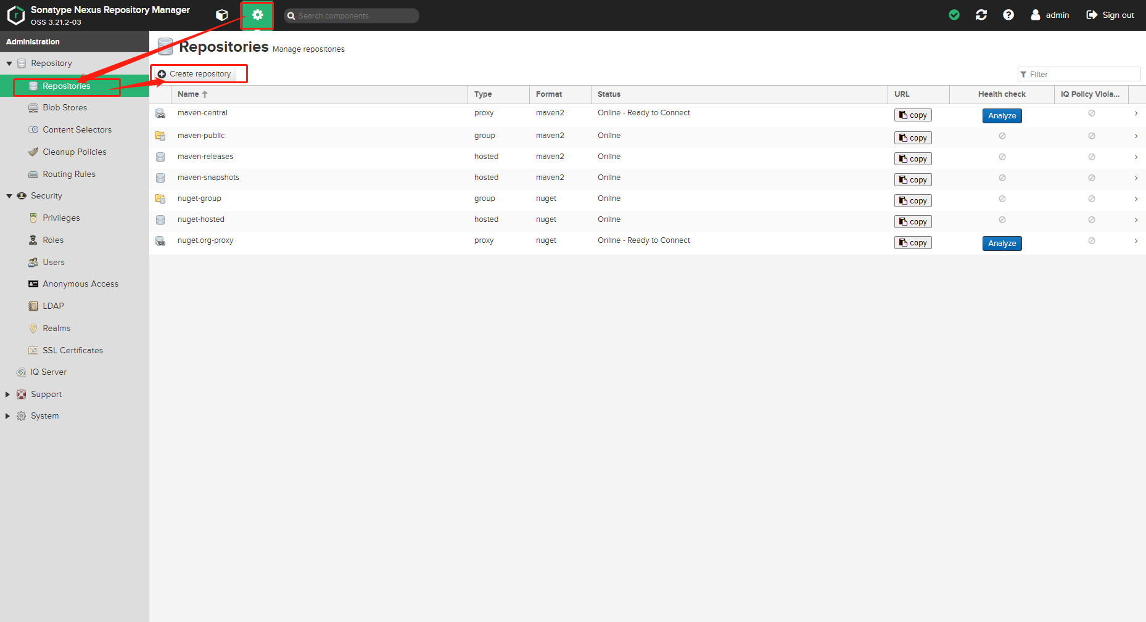The image size is (1146, 622).
Task: Open maven-central row chevron
Action: click(x=1136, y=113)
